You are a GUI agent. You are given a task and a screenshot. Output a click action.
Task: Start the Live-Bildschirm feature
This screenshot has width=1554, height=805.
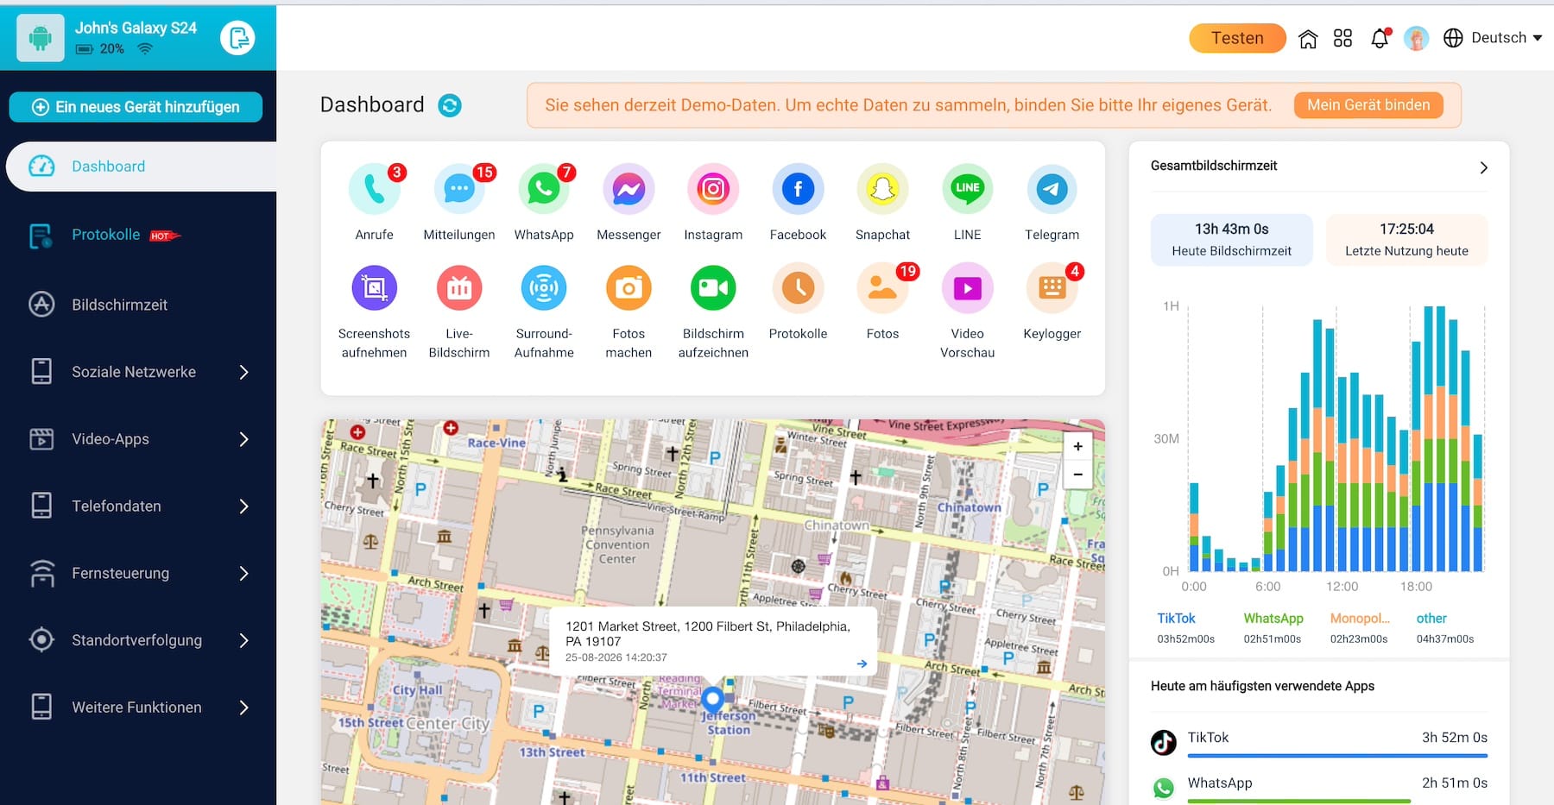point(459,288)
